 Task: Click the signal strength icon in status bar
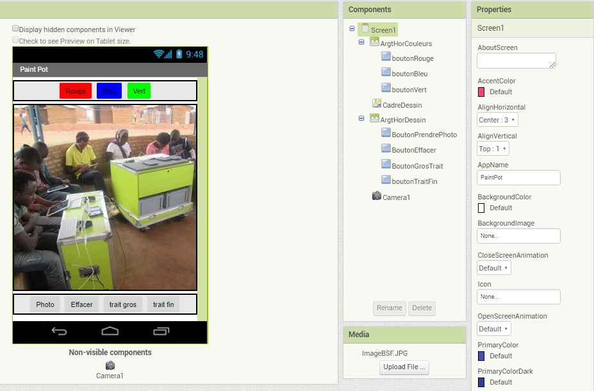coord(168,54)
